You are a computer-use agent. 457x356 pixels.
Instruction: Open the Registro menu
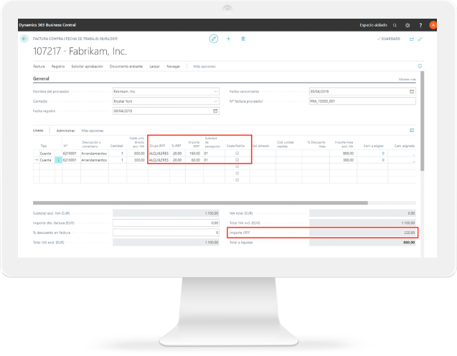tap(58, 65)
